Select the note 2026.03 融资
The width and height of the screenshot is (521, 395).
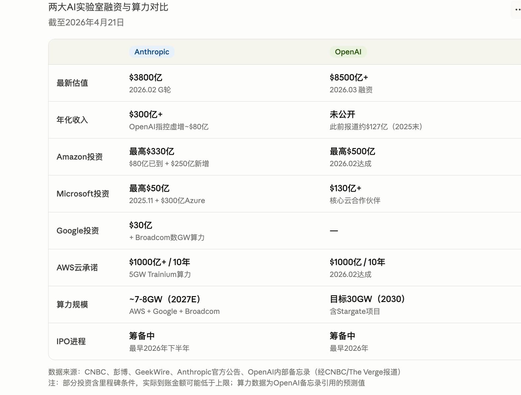pos(351,90)
